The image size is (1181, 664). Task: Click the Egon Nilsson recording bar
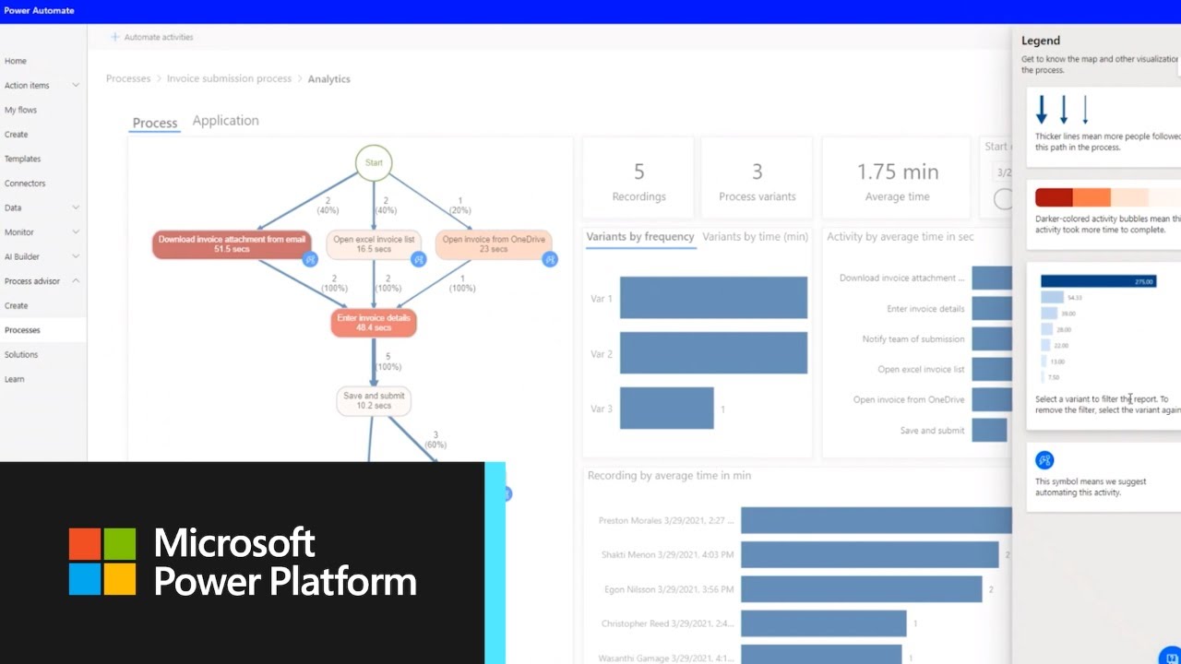click(x=862, y=589)
